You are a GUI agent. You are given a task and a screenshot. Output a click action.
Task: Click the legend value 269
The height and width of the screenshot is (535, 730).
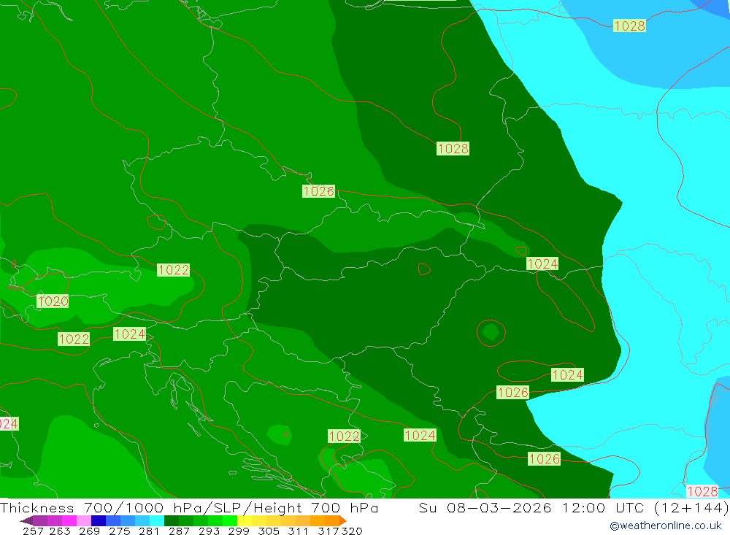point(89,531)
